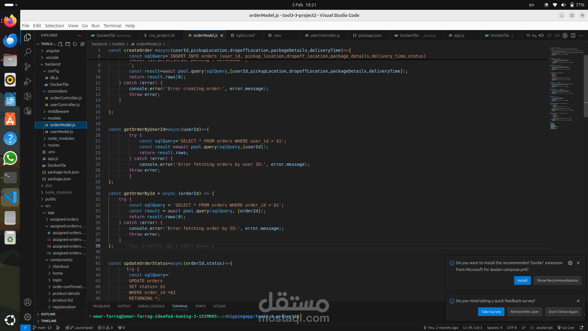The height and width of the screenshot is (331, 588).
Task: Open the notifications bell in the status bar
Action: (x=581, y=328)
